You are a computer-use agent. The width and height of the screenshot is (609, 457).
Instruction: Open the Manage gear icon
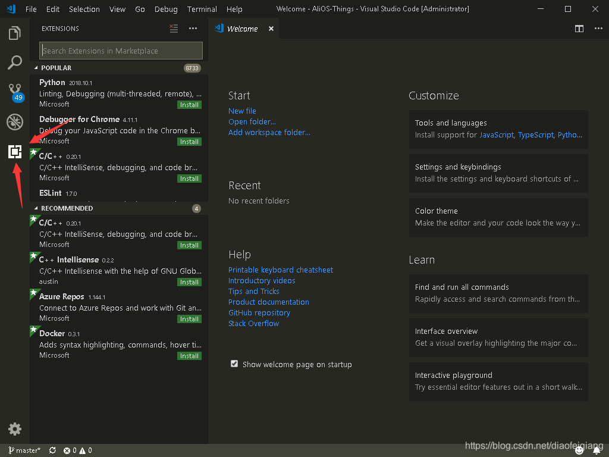tap(15, 429)
